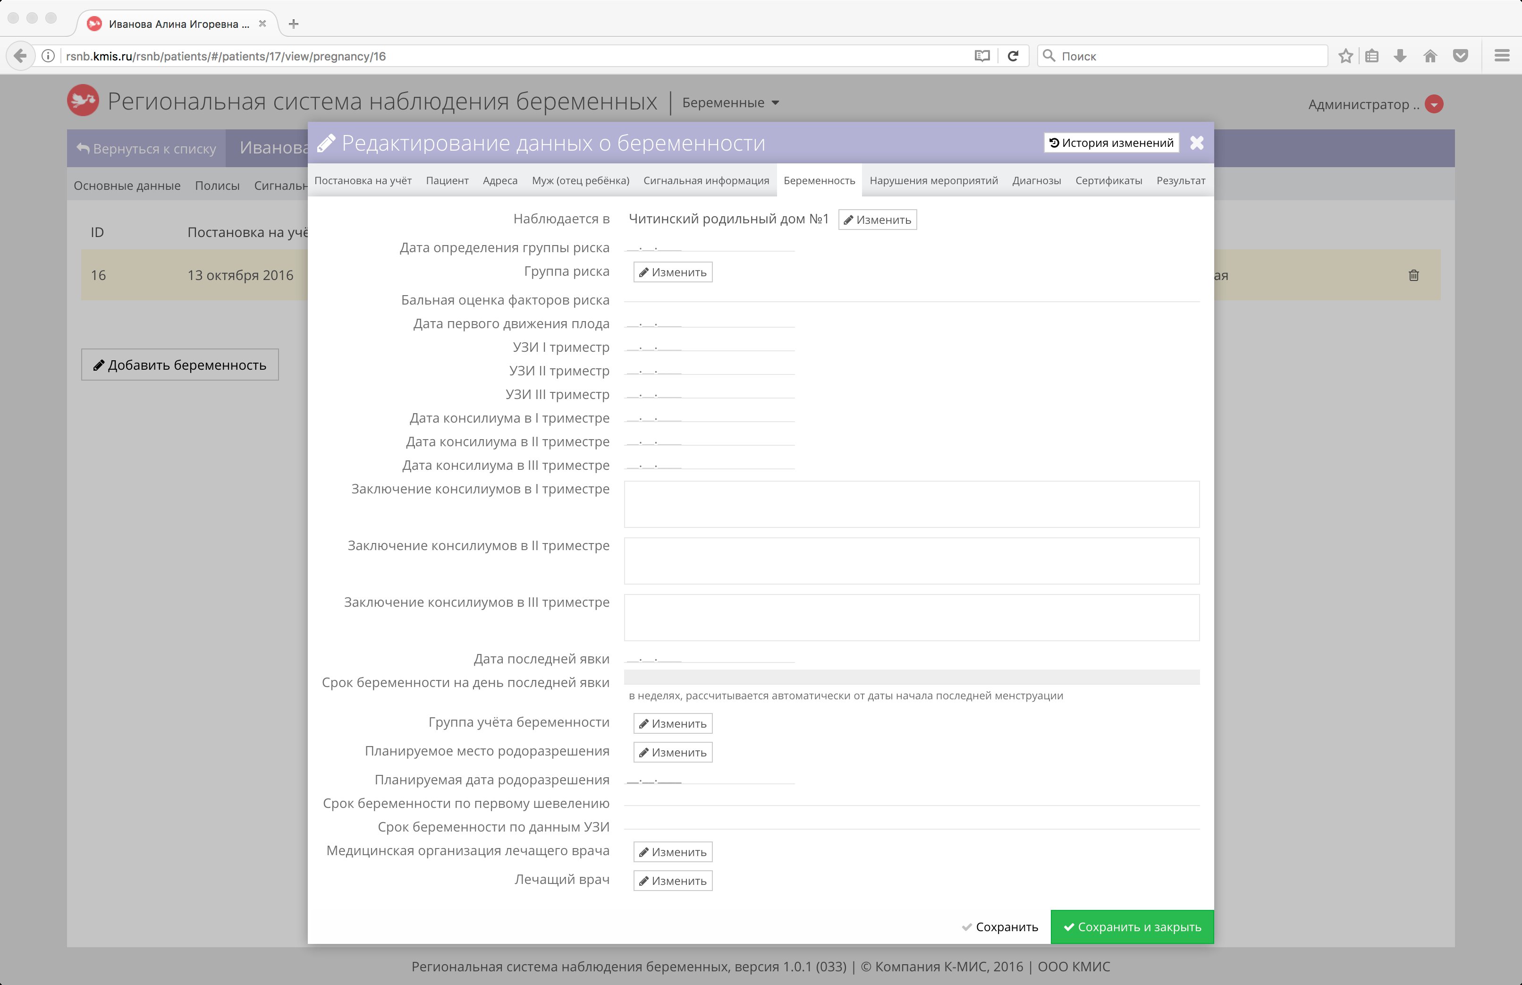
Task: Click the Заключение консилиумов в I триместре textarea
Action: [911, 504]
